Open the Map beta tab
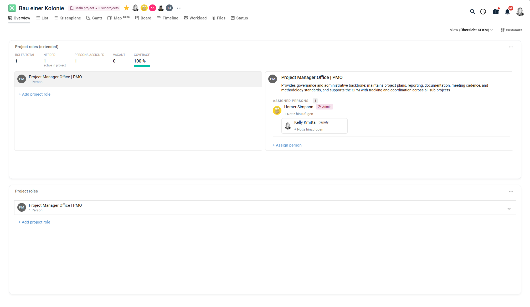 tap(119, 18)
